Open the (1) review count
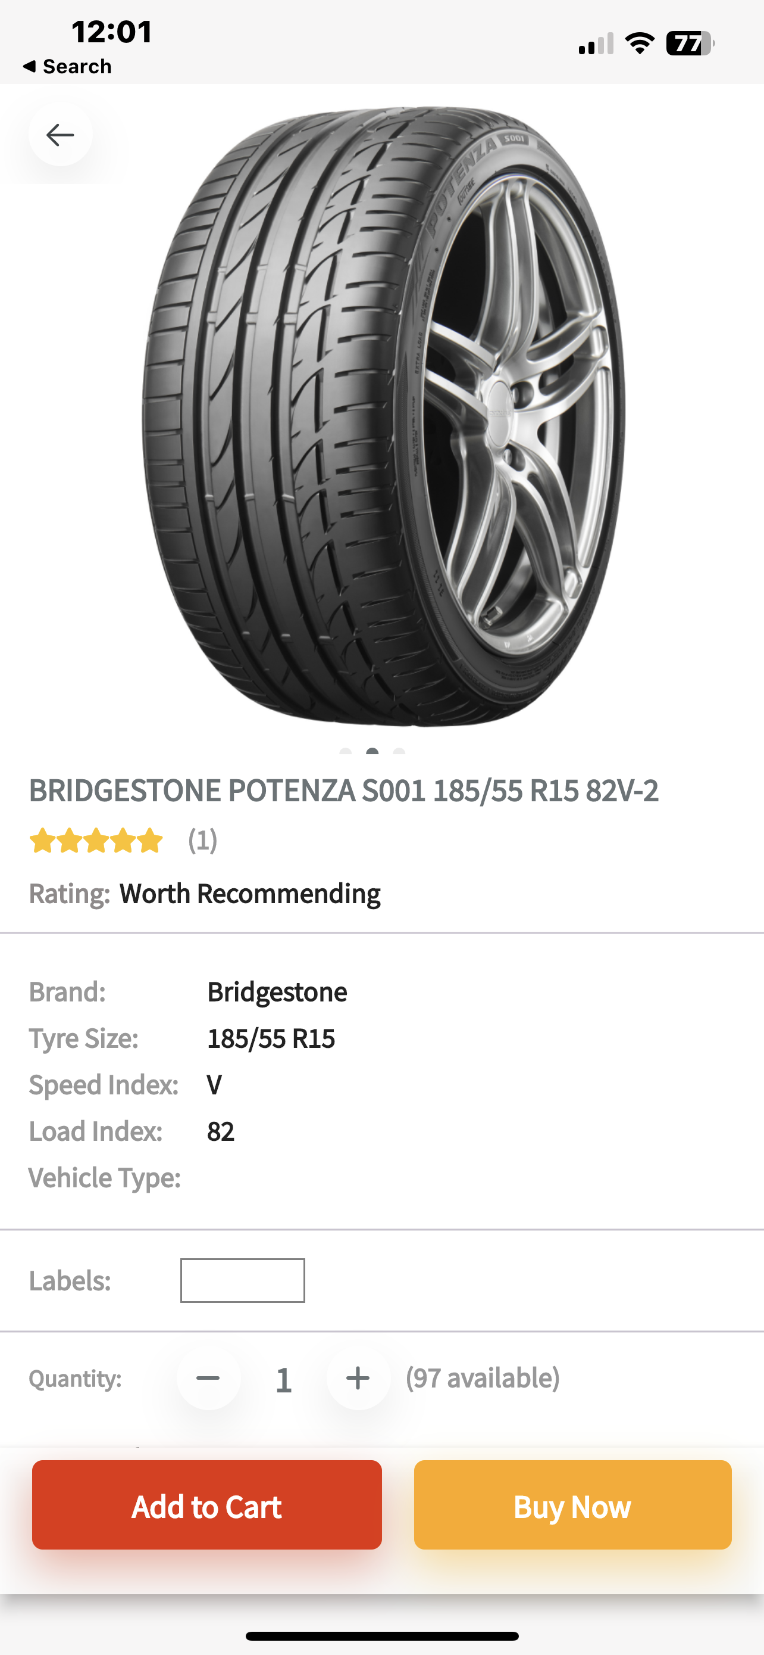The height and width of the screenshot is (1655, 764). 203,841
